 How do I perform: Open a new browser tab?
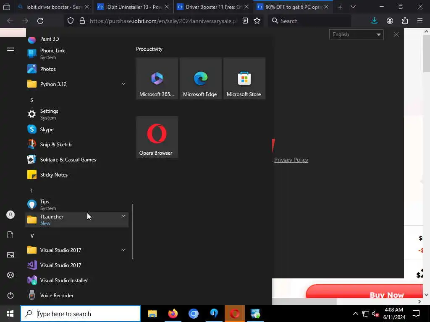coord(340,7)
